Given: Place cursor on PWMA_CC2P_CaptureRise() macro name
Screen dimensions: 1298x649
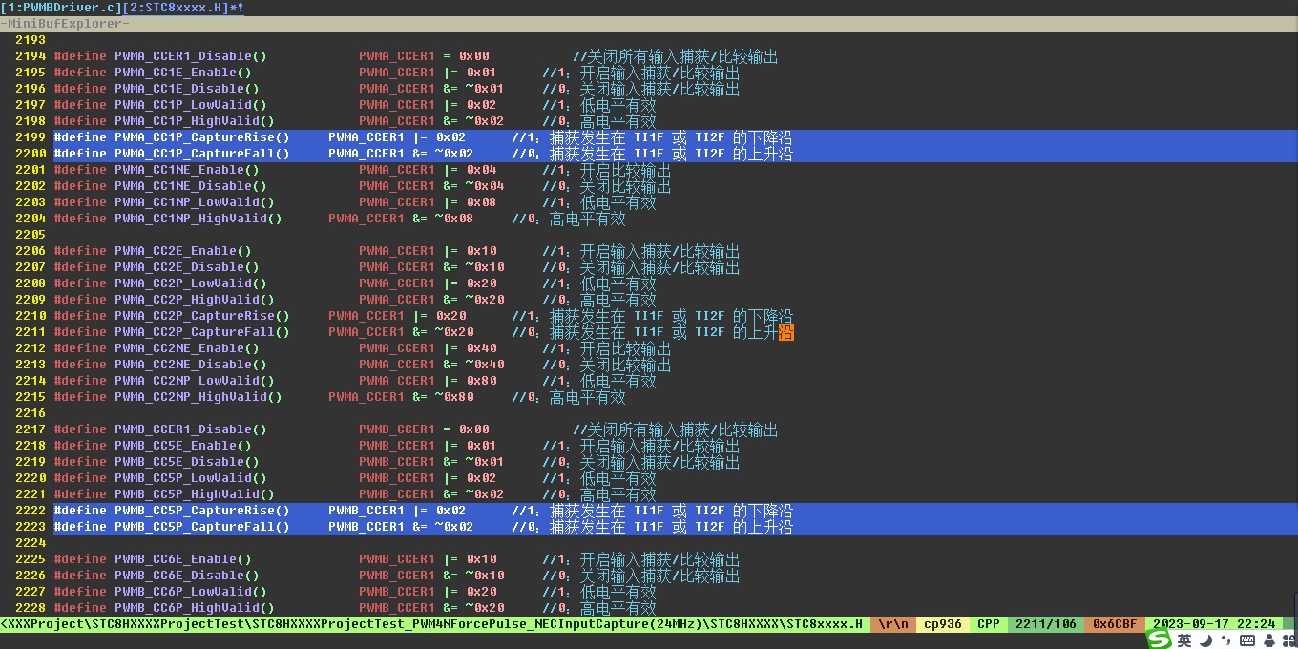Looking at the screenshot, I should [x=202, y=316].
